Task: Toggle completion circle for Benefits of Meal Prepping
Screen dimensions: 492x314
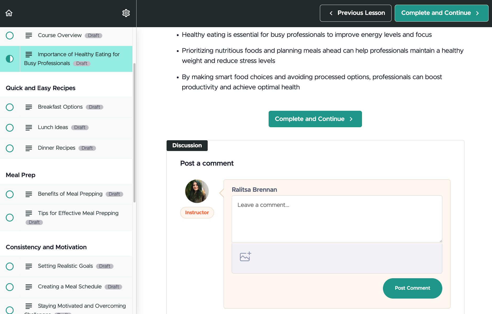Action: point(10,194)
